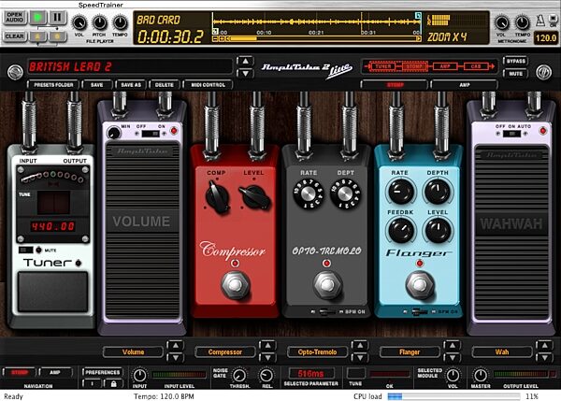Set loop point B button
The image size is (561, 401).
pyautogui.click(x=57, y=36)
